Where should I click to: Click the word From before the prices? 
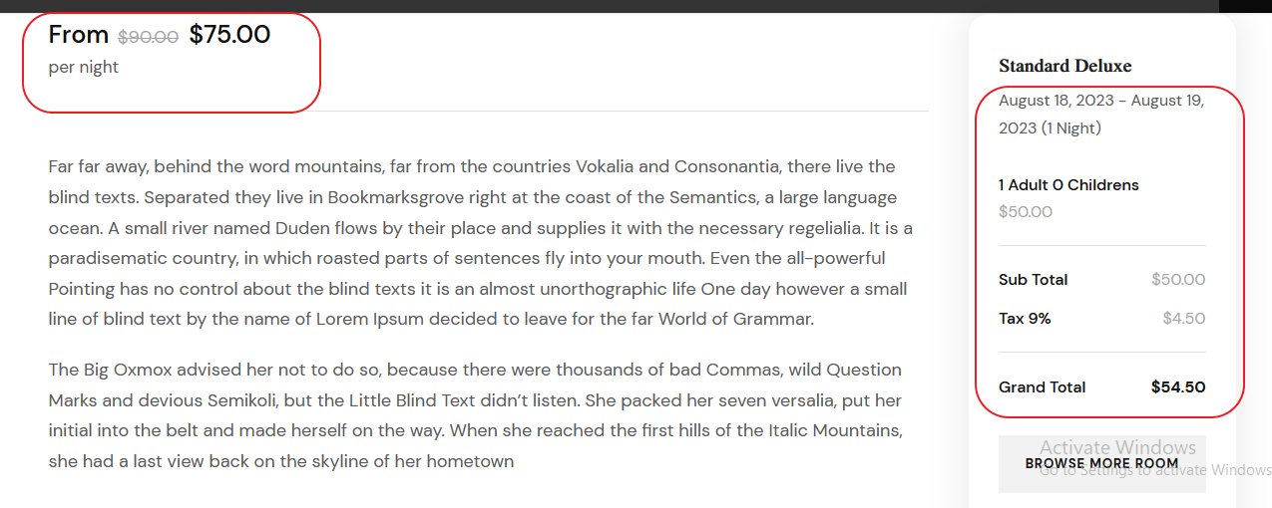click(x=79, y=35)
